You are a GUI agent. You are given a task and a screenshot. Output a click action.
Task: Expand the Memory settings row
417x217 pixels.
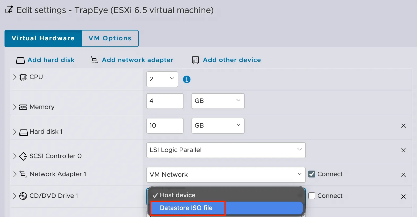pos(15,107)
